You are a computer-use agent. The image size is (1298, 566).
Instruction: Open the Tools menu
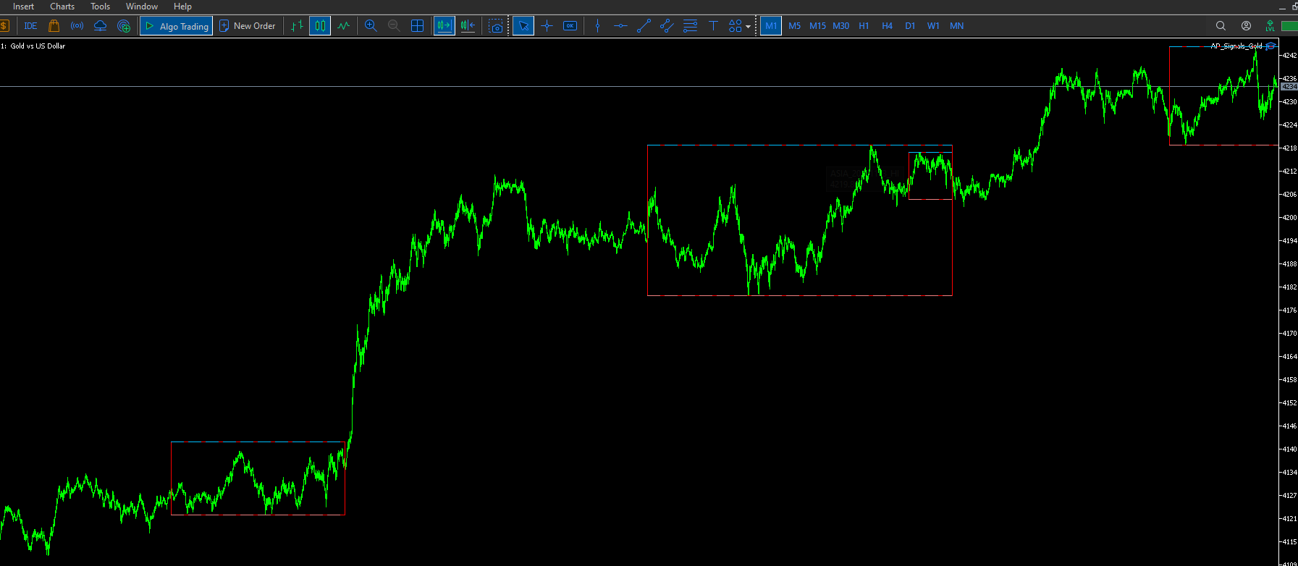(x=101, y=7)
